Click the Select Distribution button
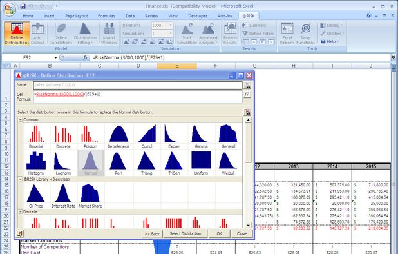 [185, 233]
